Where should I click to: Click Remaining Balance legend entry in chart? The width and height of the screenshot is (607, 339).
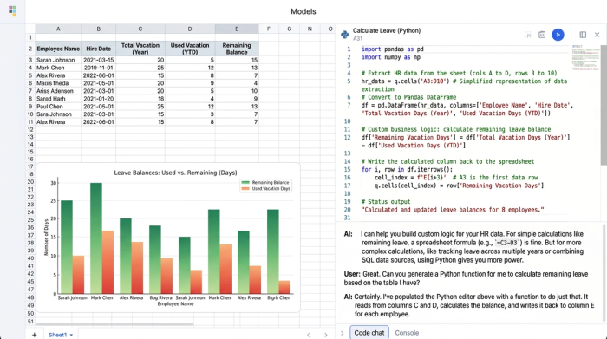tap(265, 182)
